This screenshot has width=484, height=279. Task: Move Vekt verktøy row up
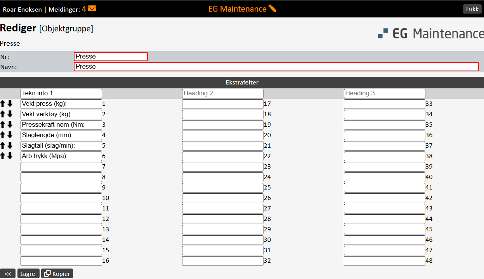click(x=3, y=114)
